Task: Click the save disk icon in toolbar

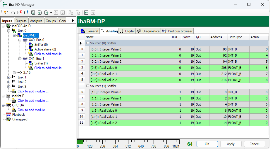Action: [x=33, y=13]
